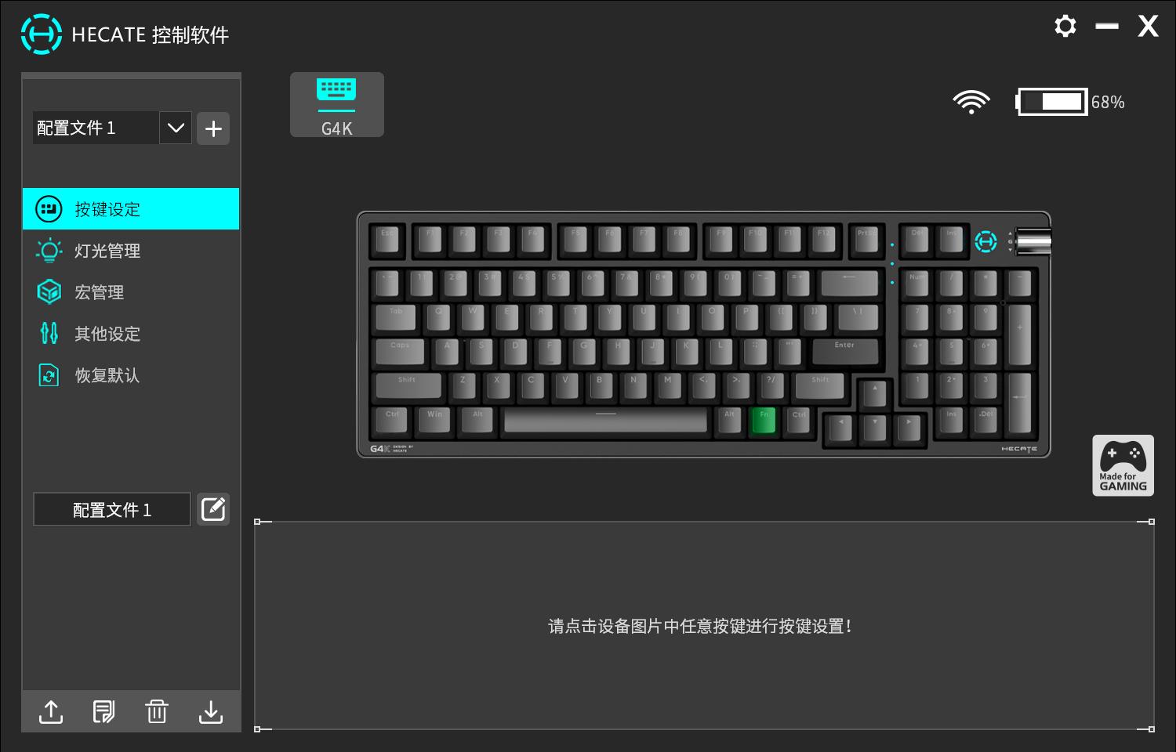Click the green Fn key on keyboard
This screenshot has width=1176, height=752.
(x=763, y=421)
